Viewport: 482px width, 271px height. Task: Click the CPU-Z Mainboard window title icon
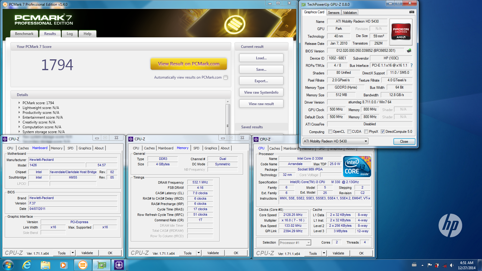[x=5, y=139]
